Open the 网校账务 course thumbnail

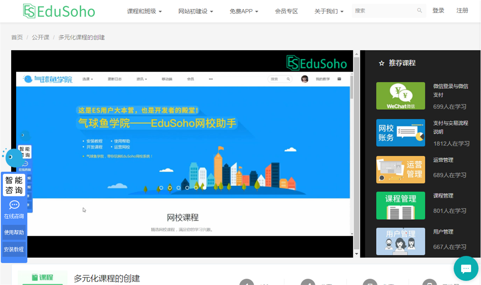coord(400,133)
